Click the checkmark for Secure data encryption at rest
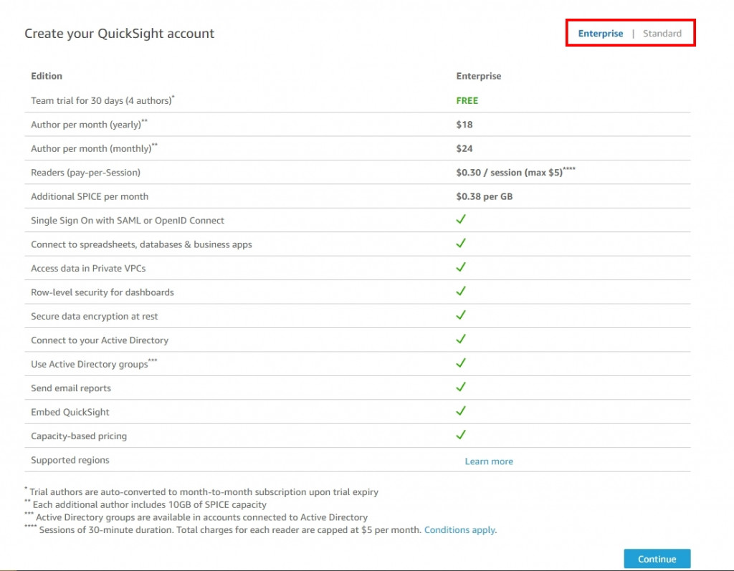The height and width of the screenshot is (571, 734). [x=461, y=315]
